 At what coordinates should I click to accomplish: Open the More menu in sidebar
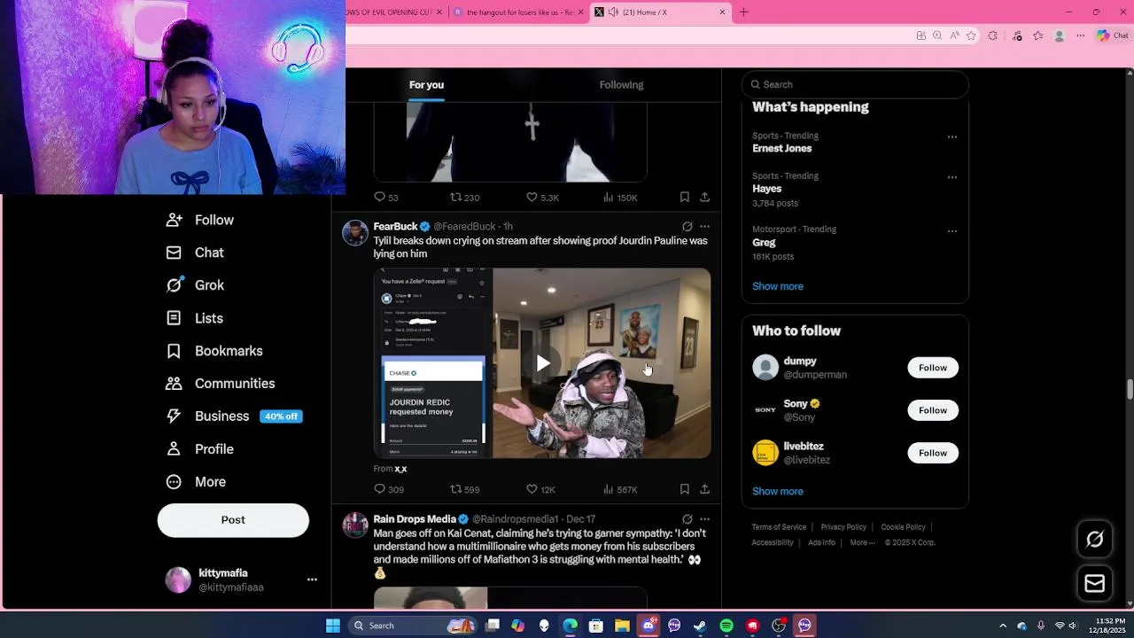point(197,482)
